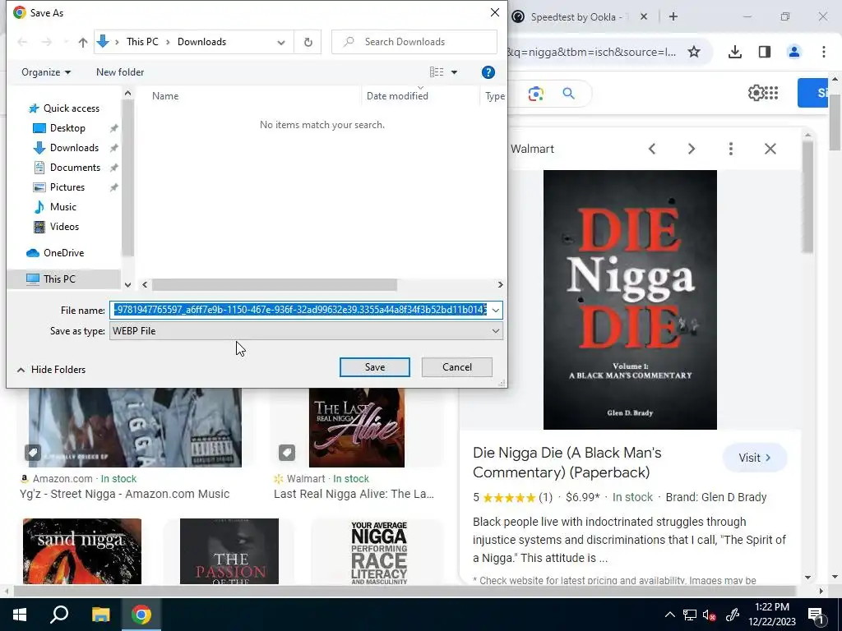
Task: Click the File name text field
Action: (299, 310)
